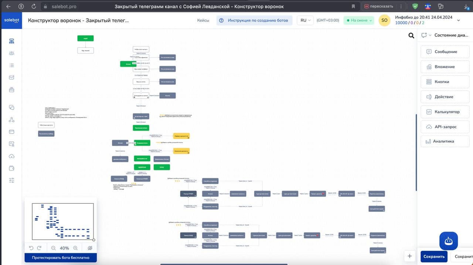Toggle the 'На смене' shift status

[x=358, y=20]
